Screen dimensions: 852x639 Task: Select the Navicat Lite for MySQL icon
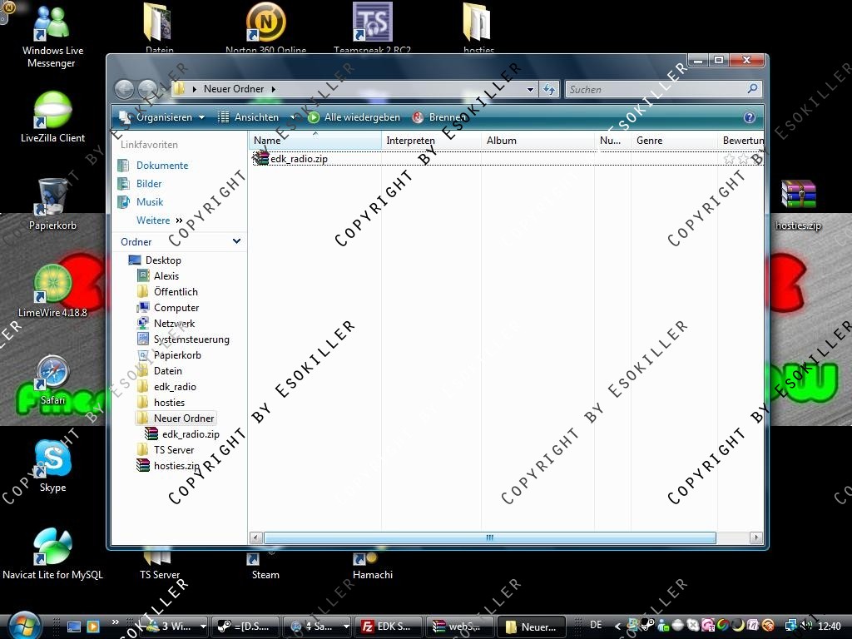pos(52,547)
